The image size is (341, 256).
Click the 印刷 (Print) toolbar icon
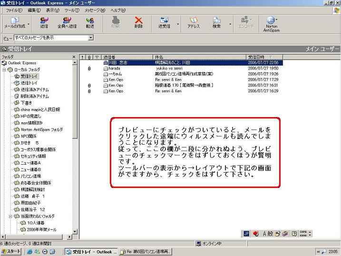tap(116, 20)
